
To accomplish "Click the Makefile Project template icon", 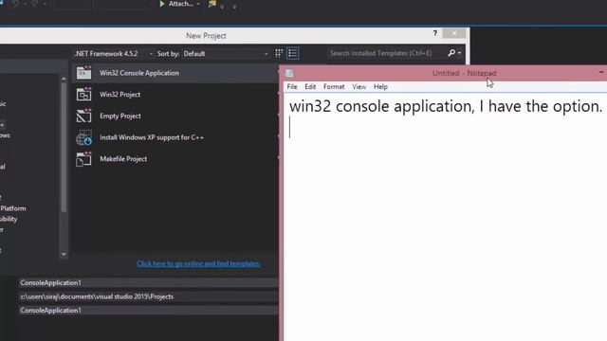I will point(83,159).
